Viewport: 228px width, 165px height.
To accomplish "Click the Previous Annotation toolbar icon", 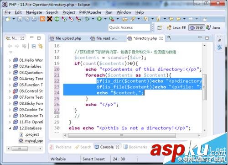I will point(158,19).
